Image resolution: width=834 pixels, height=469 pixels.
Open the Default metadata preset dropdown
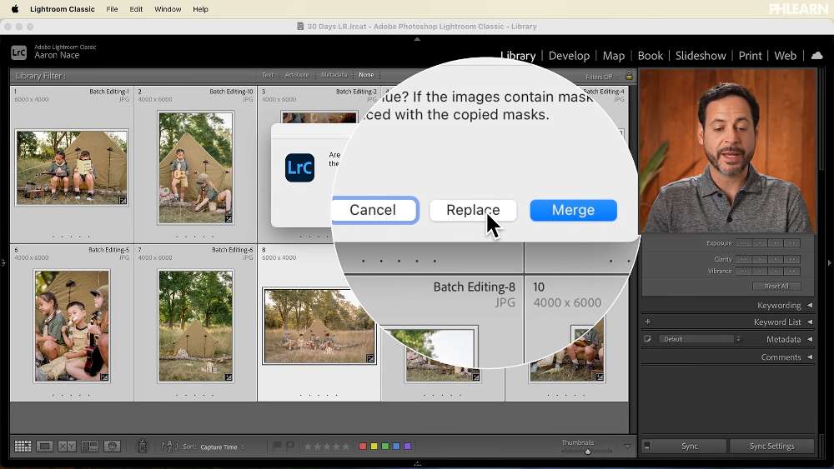pyautogui.click(x=700, y=339)
